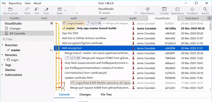Switch to the ForkWin repository tab
This screenshot has height=102, width=212.
click(15, 18)
